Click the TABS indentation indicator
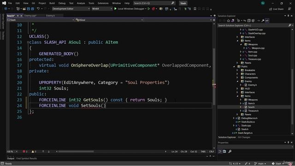Viewport: 295px width, 166px height. point(203,152)
